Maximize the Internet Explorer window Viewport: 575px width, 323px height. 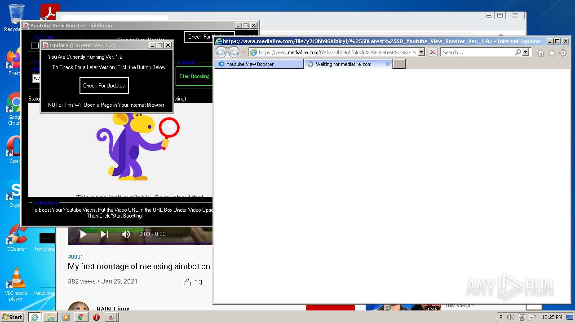557,41
